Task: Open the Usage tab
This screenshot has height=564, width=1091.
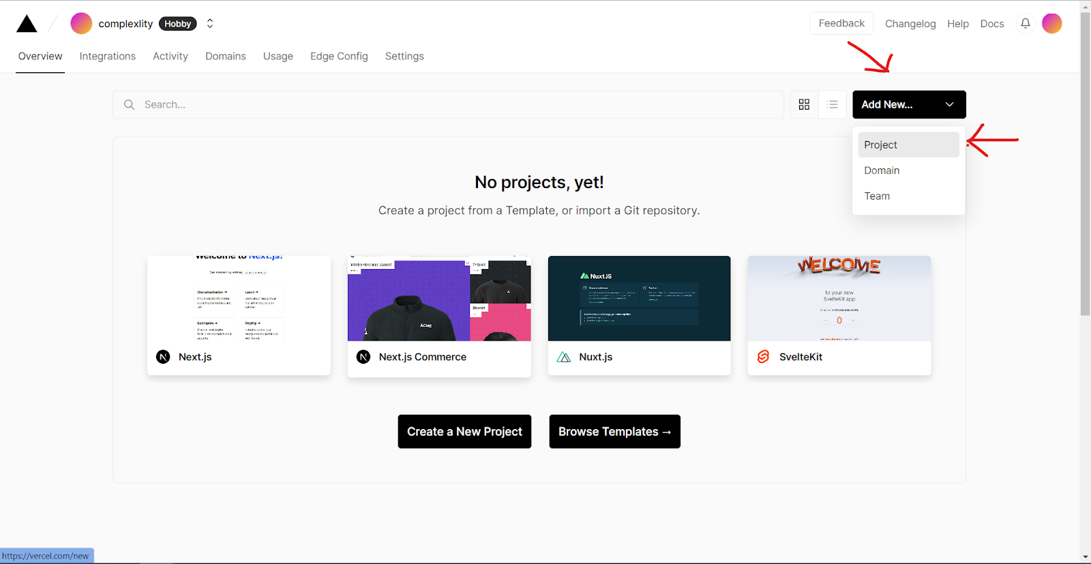Action: (278, 56)
